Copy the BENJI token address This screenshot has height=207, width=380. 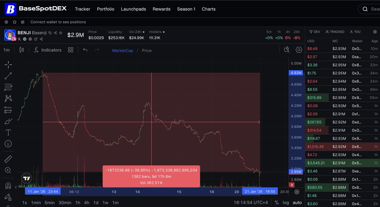(50, 33)
